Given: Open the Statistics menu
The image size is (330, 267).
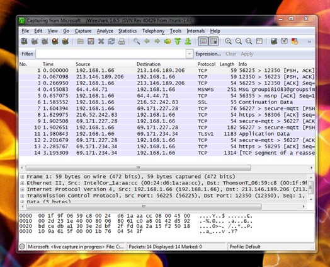Looking at the screenshot, I should pos(127,31).
